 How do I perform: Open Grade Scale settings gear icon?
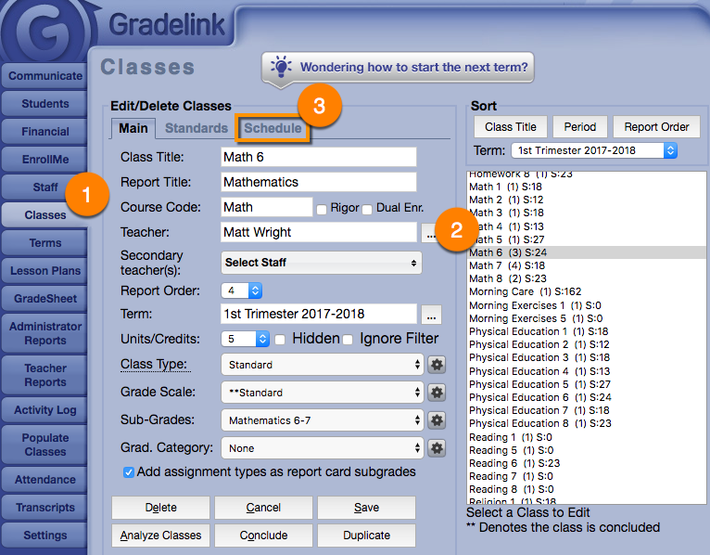(x=437, y=393)
